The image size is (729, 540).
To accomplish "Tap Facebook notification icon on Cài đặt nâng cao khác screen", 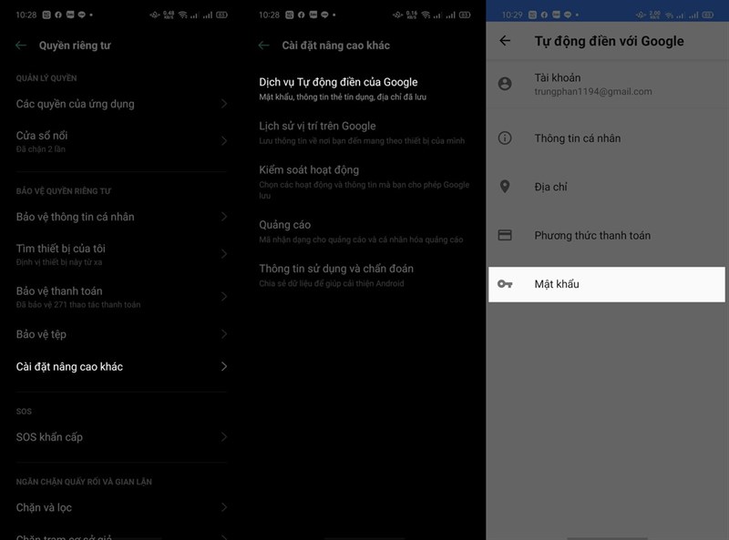I will [302, 15].
